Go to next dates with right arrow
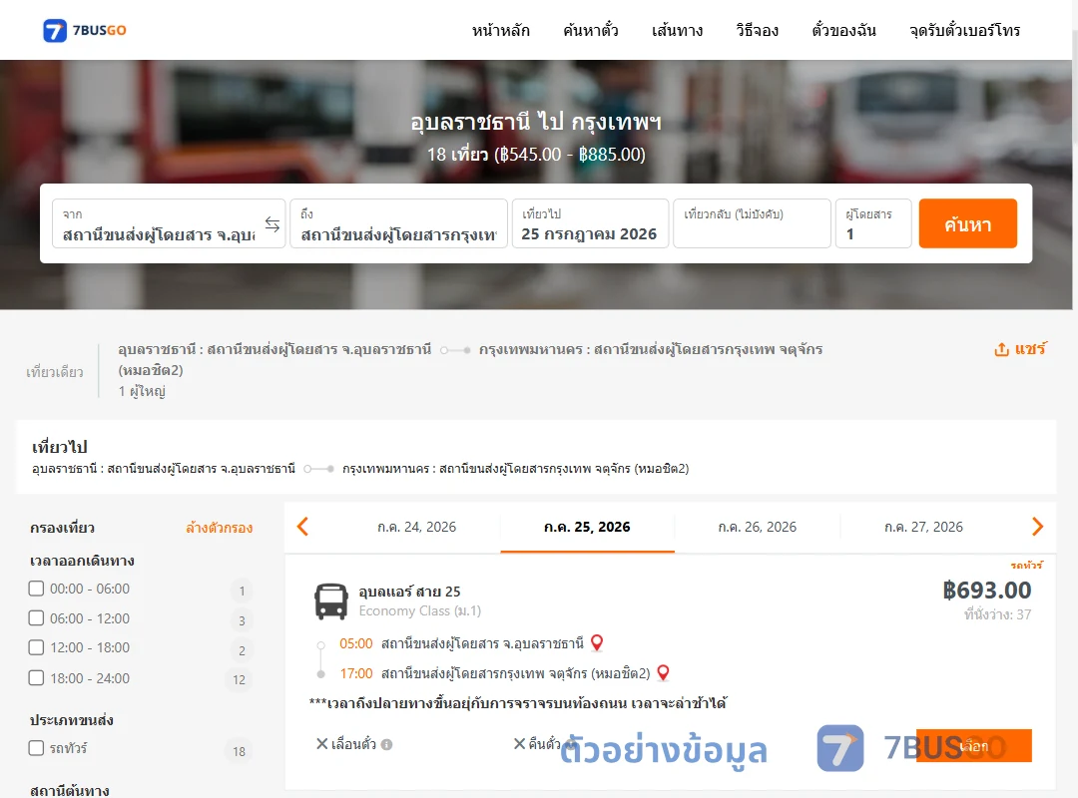 pyautogui.click(x=1037, y=527)
